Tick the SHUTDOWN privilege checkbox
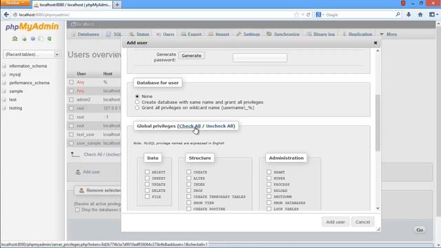 [269, 196]
